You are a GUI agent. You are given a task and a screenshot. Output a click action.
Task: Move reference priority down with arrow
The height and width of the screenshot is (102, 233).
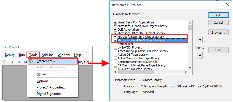200,55
